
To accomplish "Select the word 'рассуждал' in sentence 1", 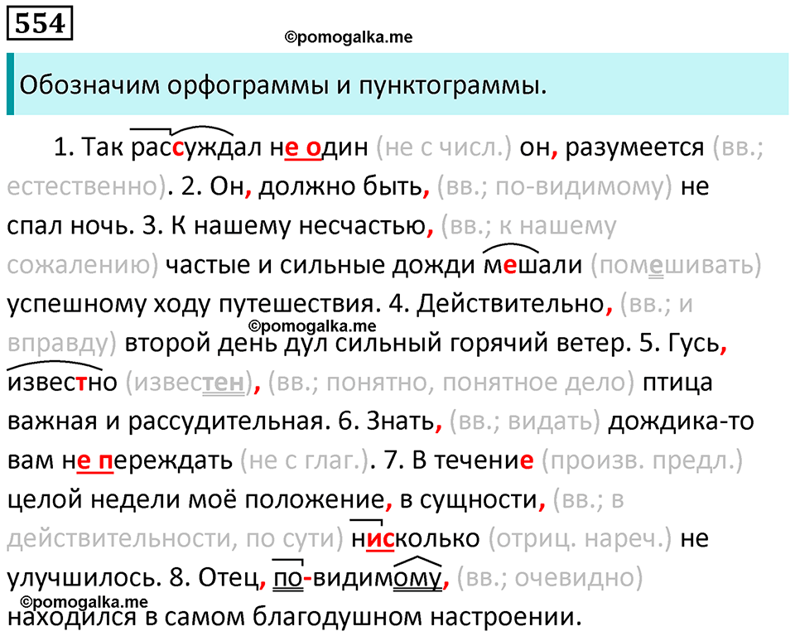I will (196, 147).
